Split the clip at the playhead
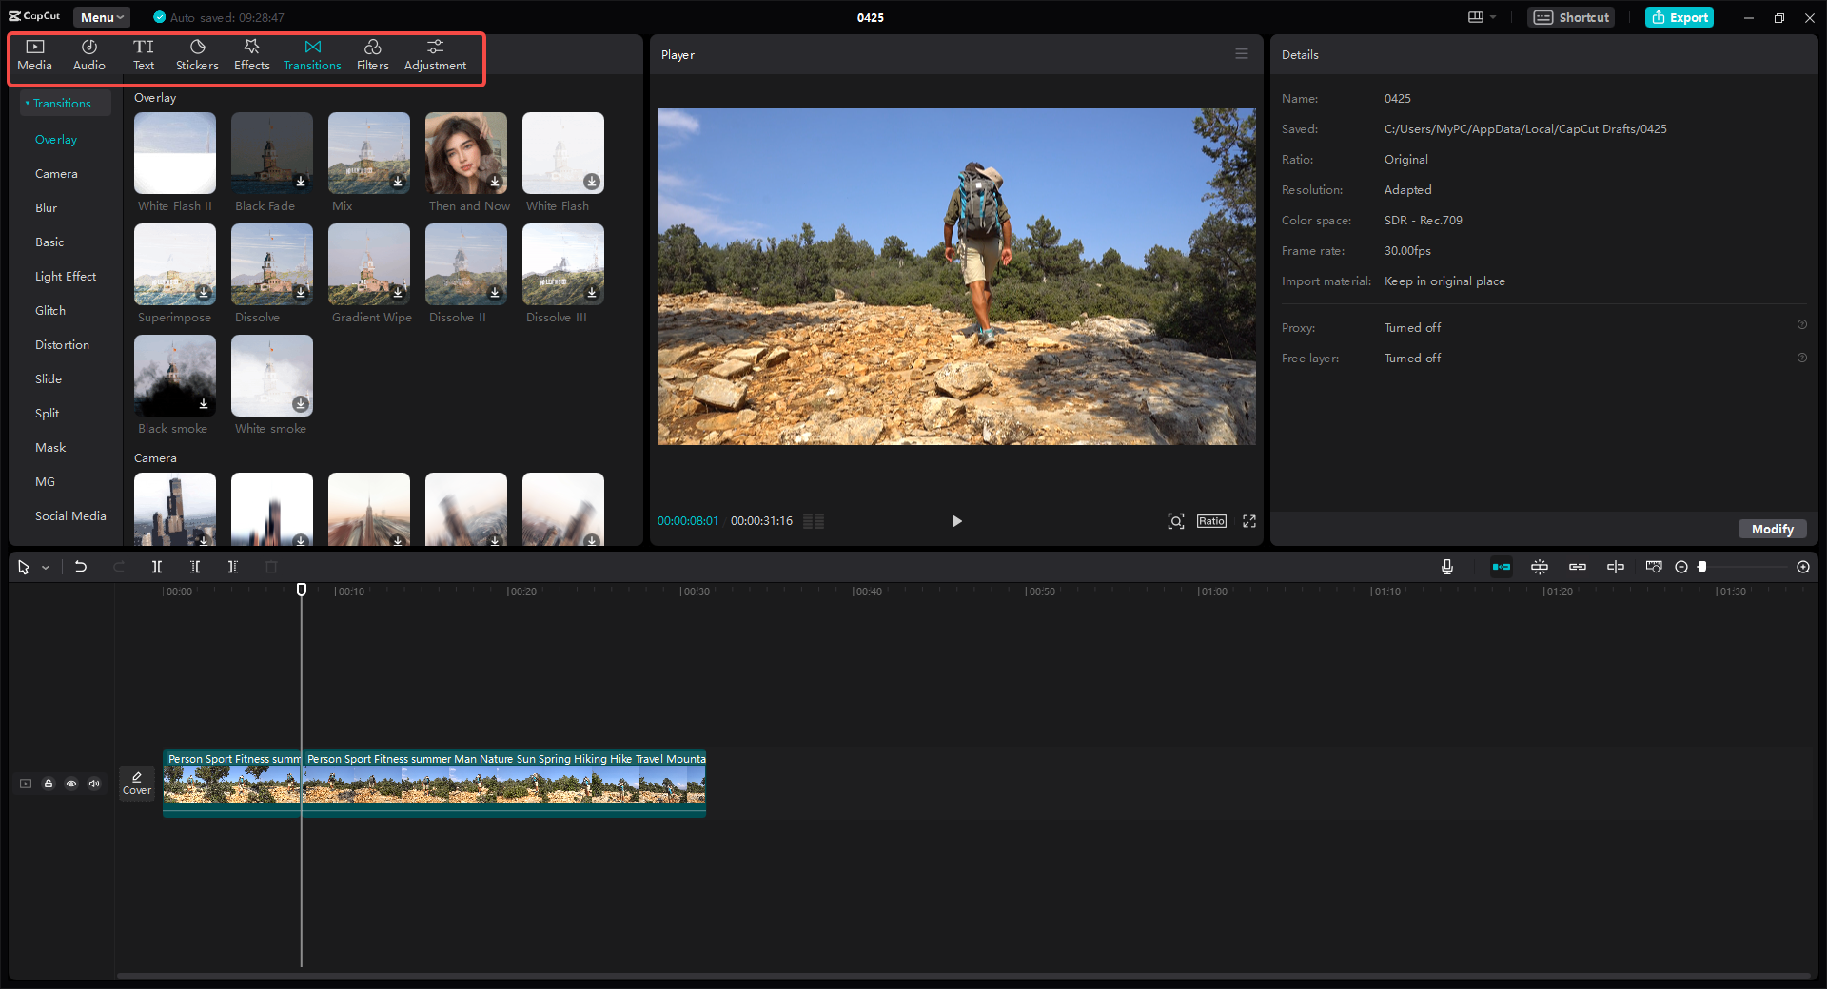Image resolution: width=1827 pixels, height=989 pixels. point(157,567)
